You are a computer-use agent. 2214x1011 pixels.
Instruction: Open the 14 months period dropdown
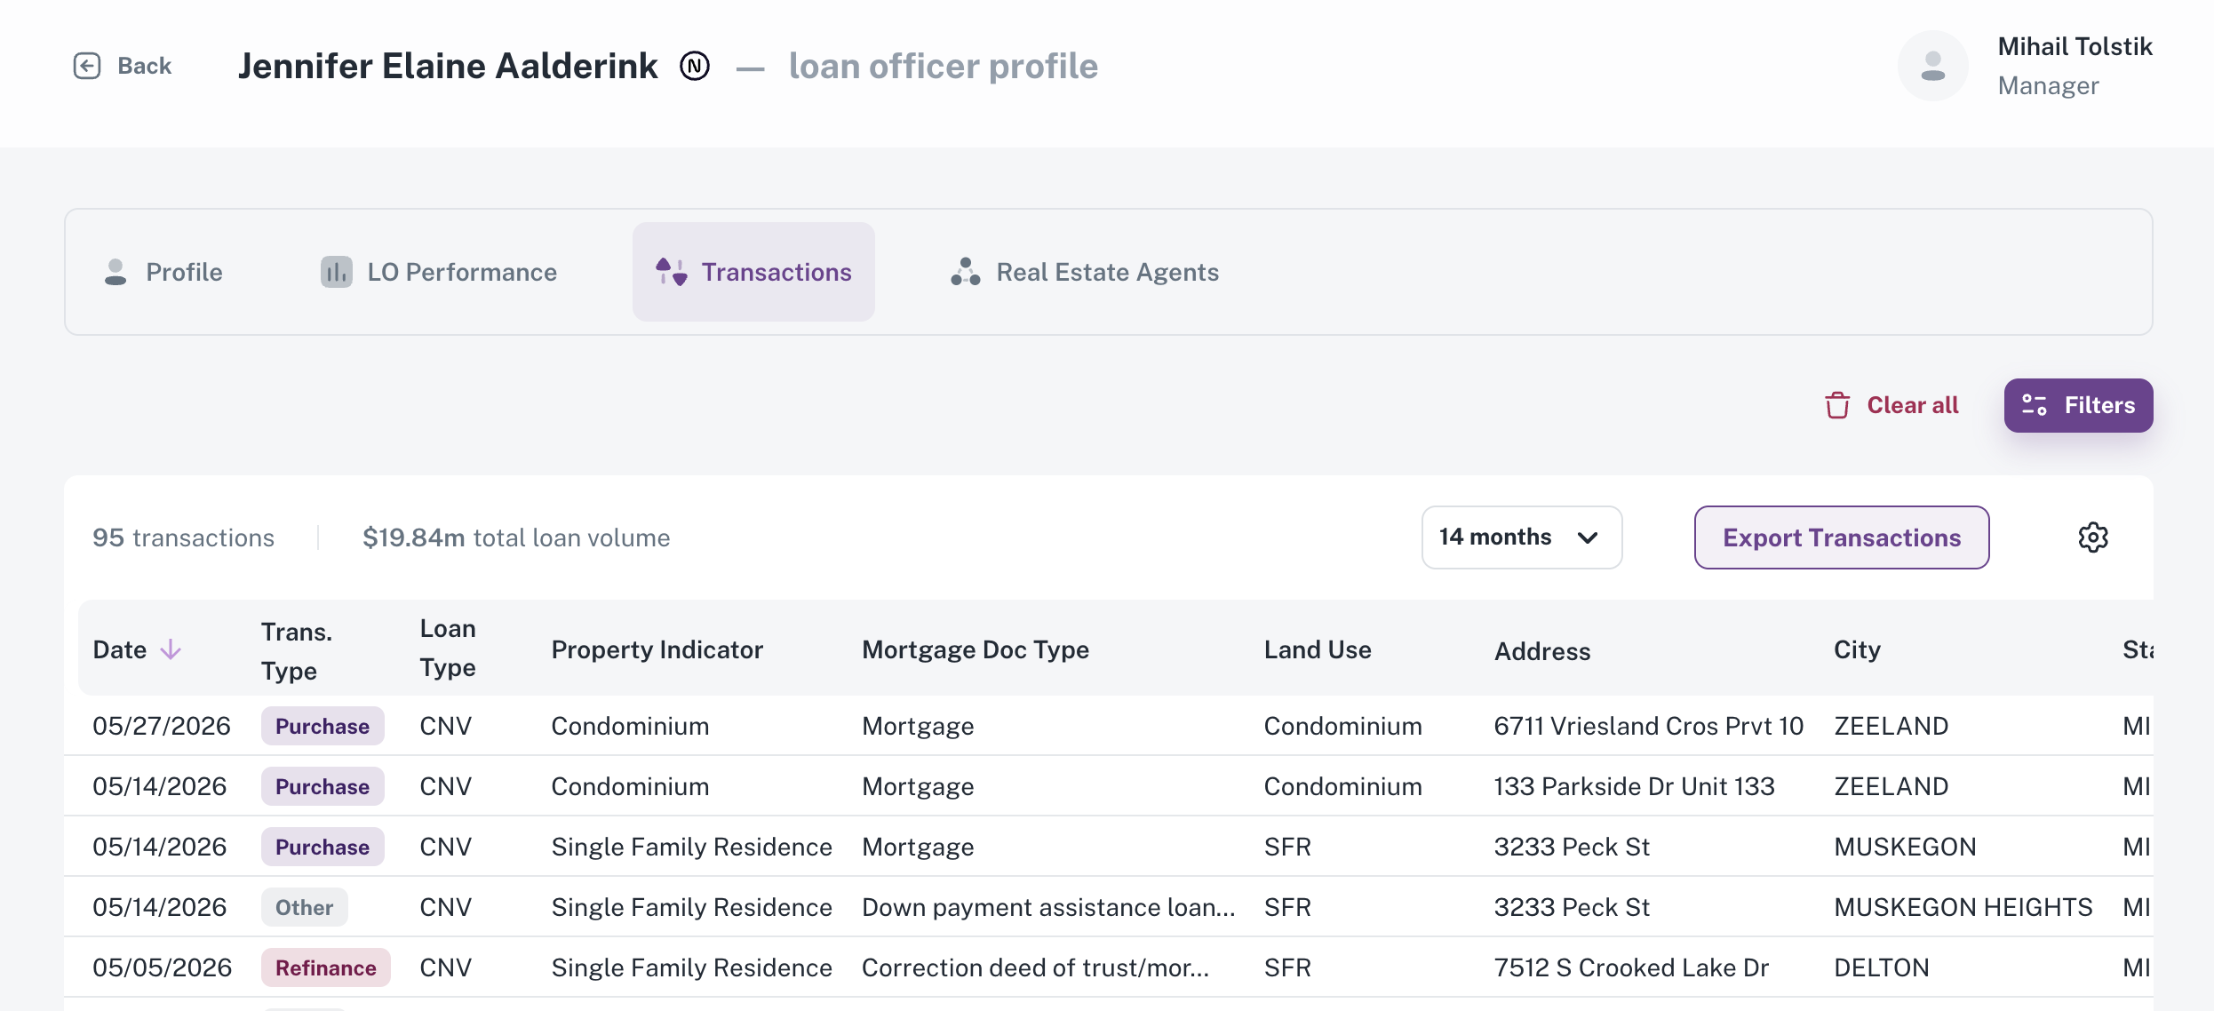1522,537
